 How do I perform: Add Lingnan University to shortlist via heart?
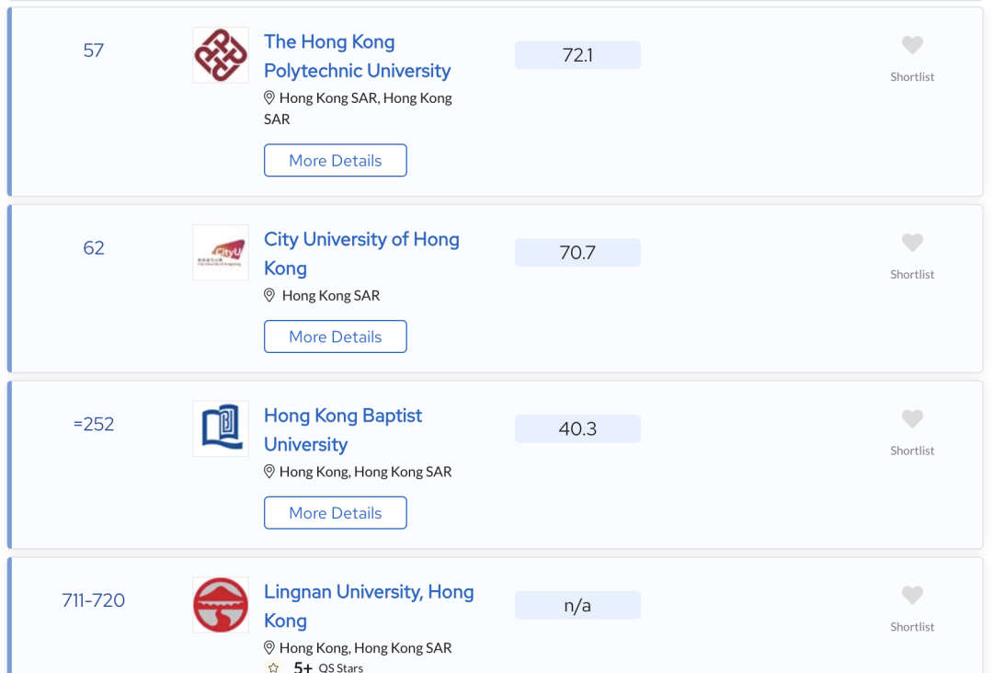pyautogui.click(x=912, y=596)
